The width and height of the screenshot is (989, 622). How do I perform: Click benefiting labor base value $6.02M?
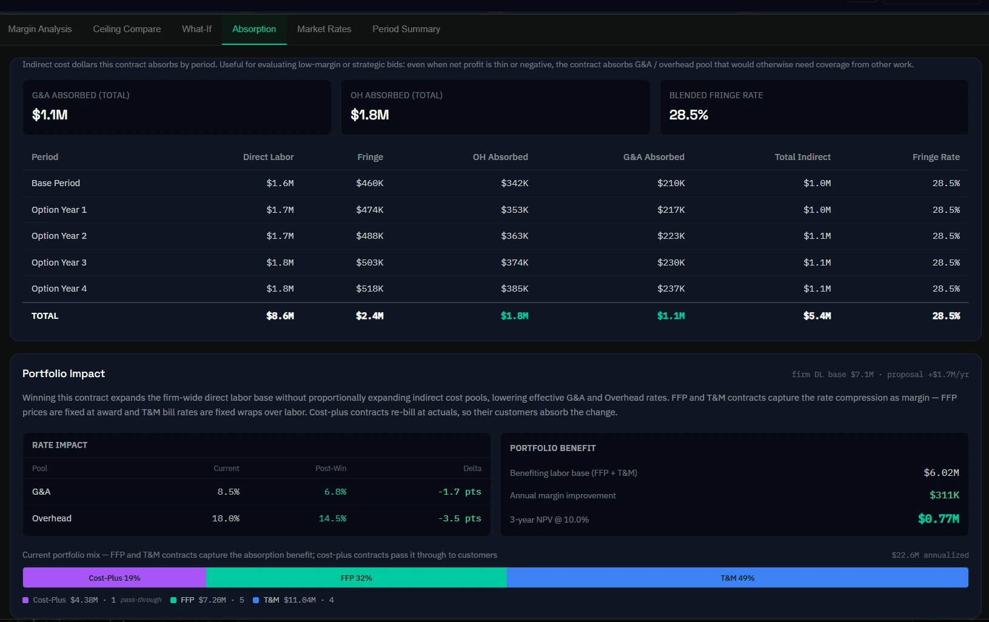[x=941, y=472]
